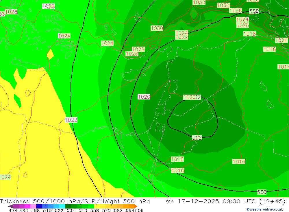Click the 560 contour label beside 1026
The image size is (289, 212).
pos(254,11)
